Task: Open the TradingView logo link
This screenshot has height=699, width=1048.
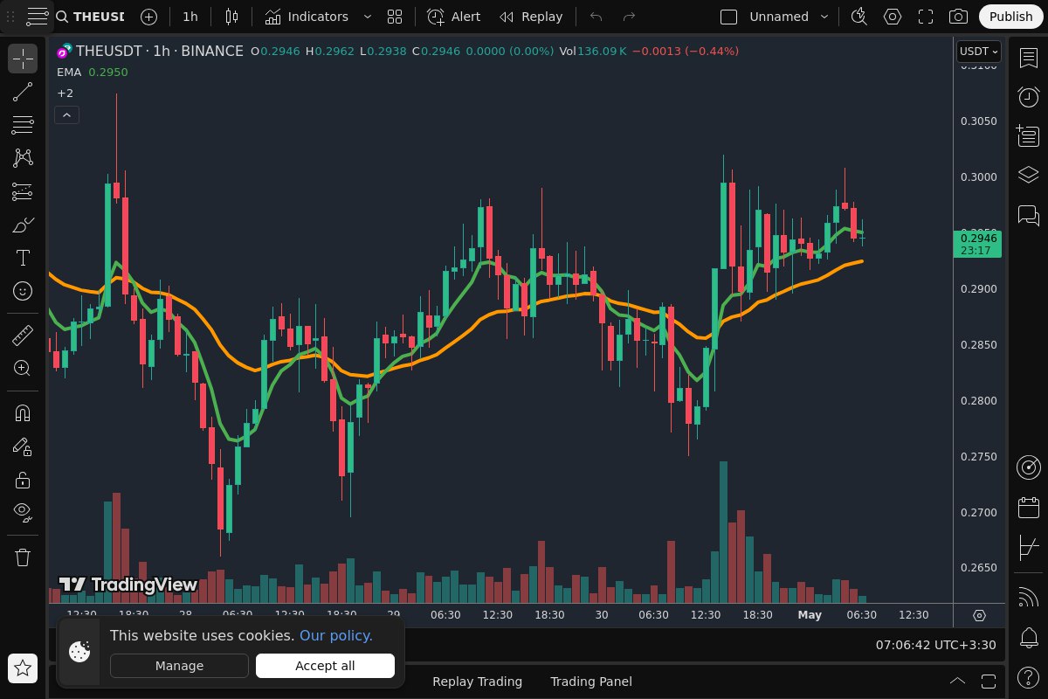Action: [128, 585]
